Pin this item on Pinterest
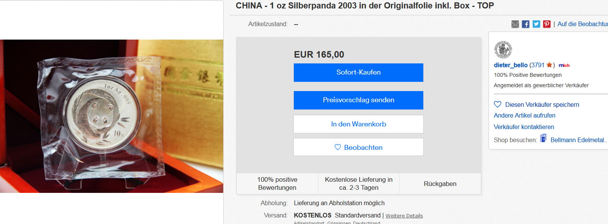Viewport: 608px width, 224px height. (547, 24)
